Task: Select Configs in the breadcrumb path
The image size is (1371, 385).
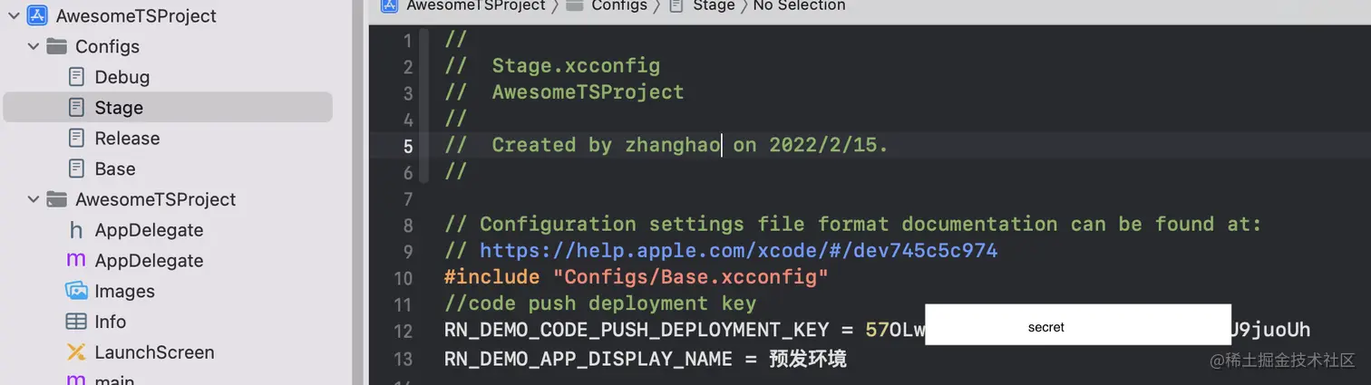Action: point(619,5)
